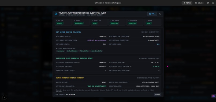Select the 3. GOOGLE ADK status card
Screen dimensions: 216x102
tap(99, 22)
